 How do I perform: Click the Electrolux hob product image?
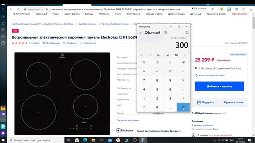click(62, 94)
